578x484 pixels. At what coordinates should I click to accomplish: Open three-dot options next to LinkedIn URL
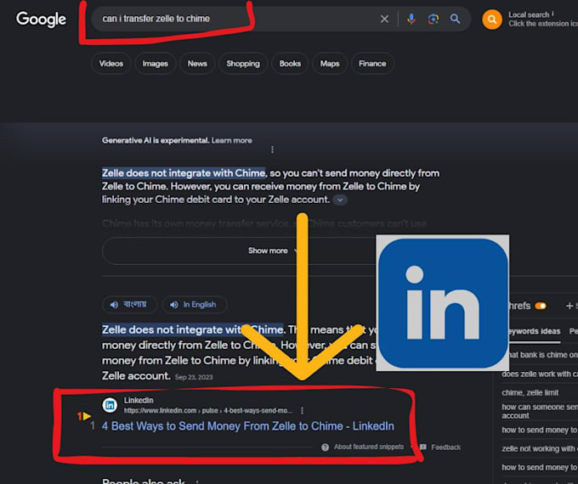pyautogui.click(x=302, y=410)
